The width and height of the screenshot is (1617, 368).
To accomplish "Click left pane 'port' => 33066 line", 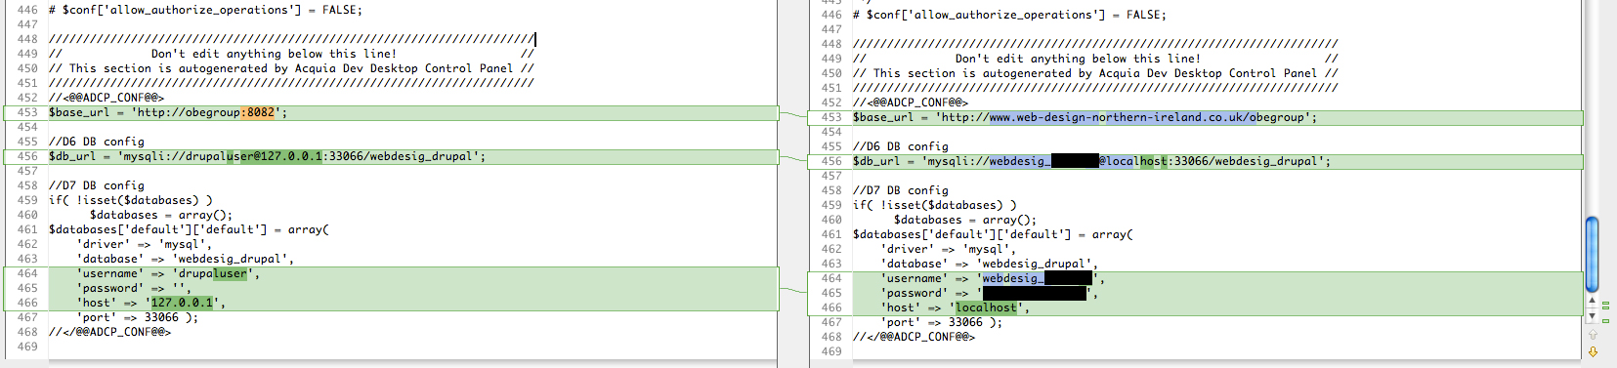I will [138, 317].
